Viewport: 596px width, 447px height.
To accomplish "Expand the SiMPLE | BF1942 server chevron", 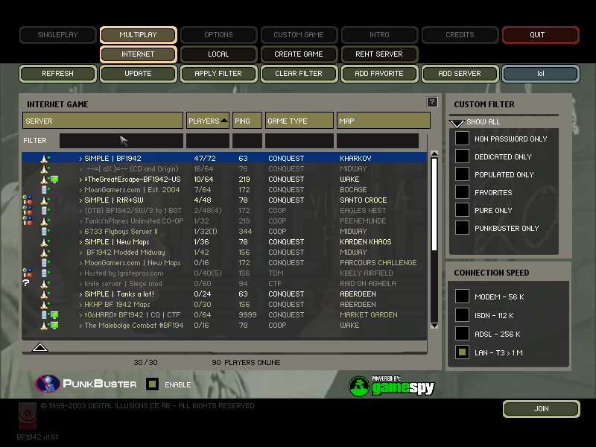I will [x=80, y=159].
